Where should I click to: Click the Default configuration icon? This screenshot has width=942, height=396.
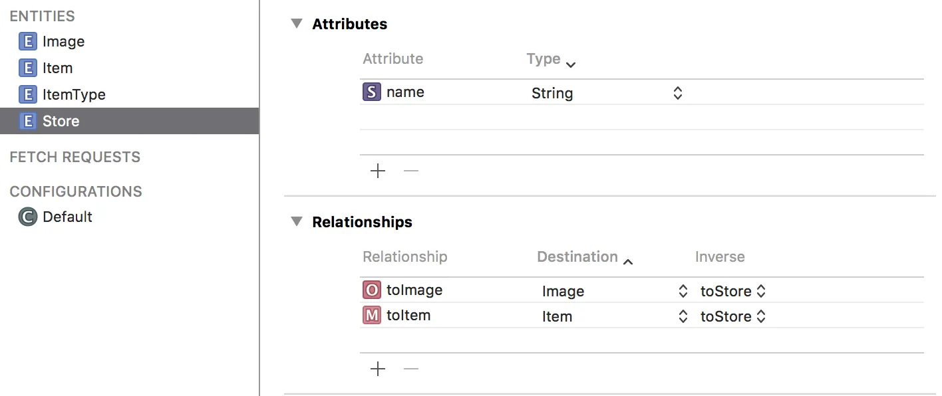click(x=27, y=217)
